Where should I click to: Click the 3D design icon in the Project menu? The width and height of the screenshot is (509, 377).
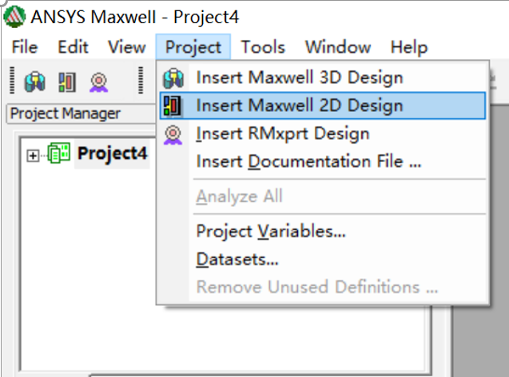pyautogui.click(x=173, y=78)
